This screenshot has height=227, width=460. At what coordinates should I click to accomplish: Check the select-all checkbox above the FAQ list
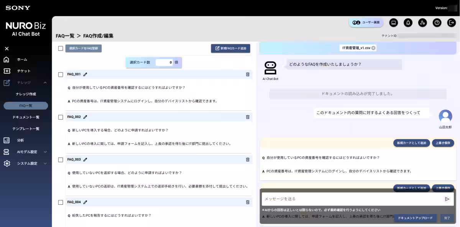[x=60, y=48]
